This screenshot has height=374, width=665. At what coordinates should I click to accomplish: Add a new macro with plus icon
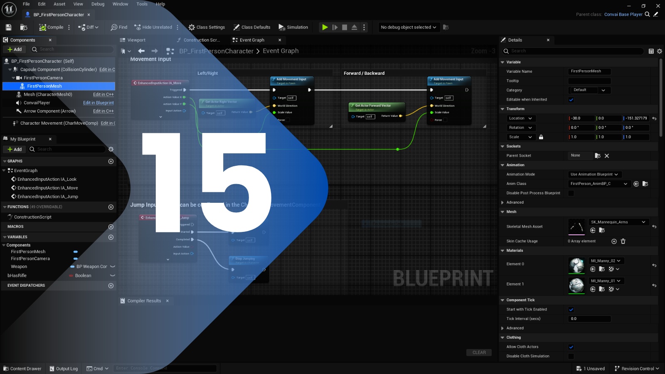(x=111, y=227)
